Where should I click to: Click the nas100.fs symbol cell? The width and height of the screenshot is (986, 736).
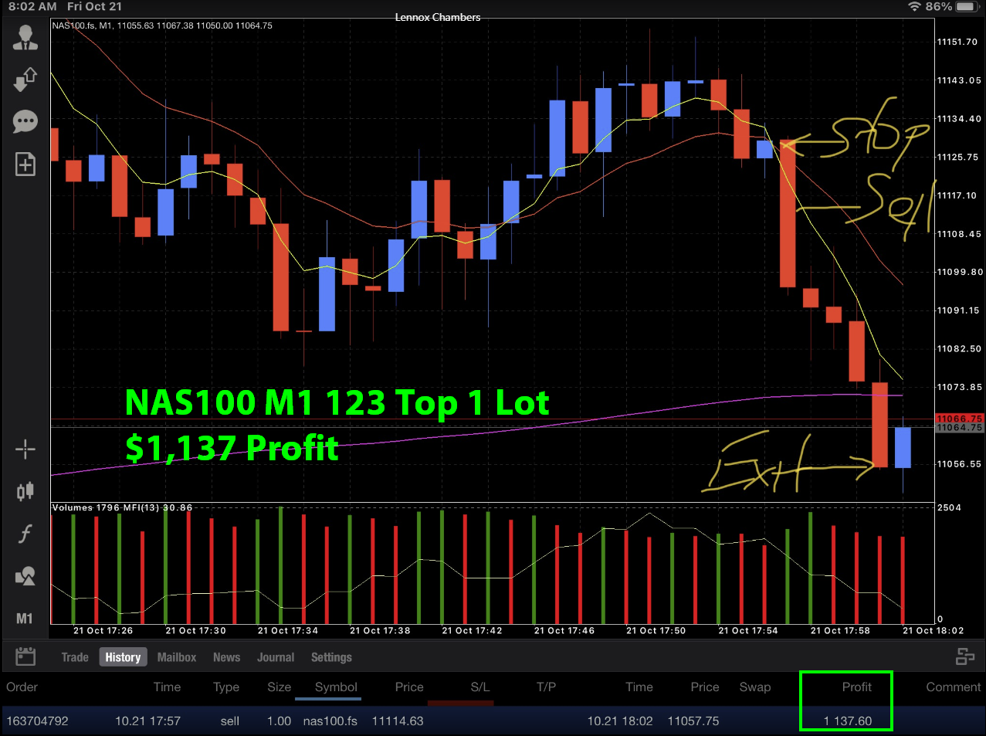click(330, 721)
